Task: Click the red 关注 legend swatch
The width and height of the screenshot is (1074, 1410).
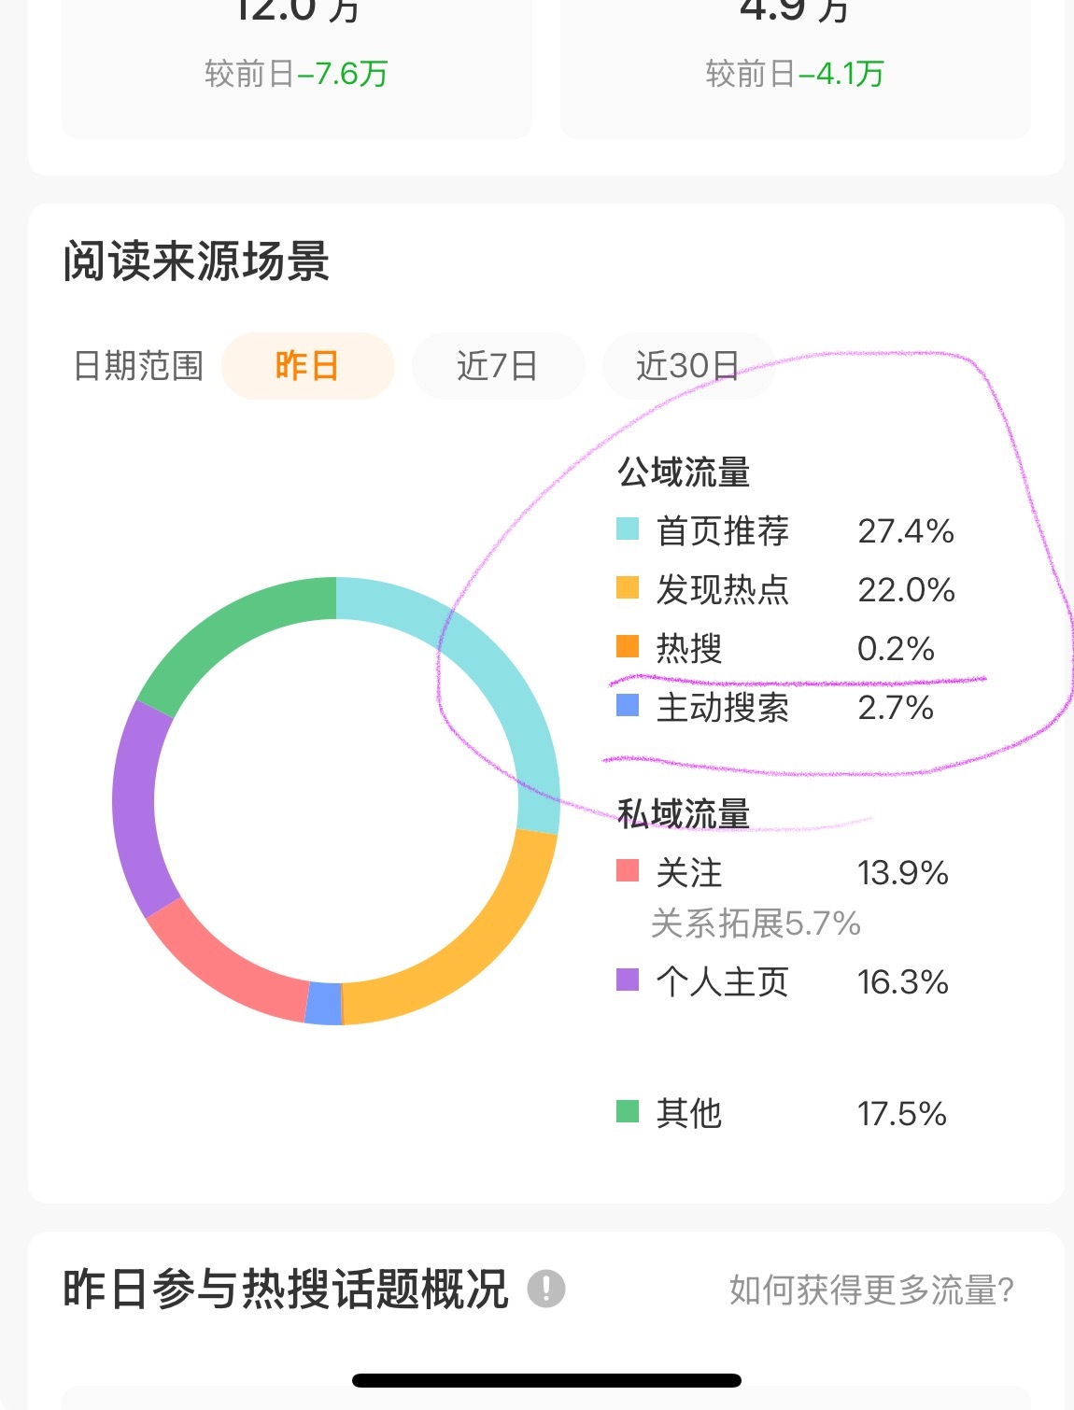Action: (x=628, y=871)
